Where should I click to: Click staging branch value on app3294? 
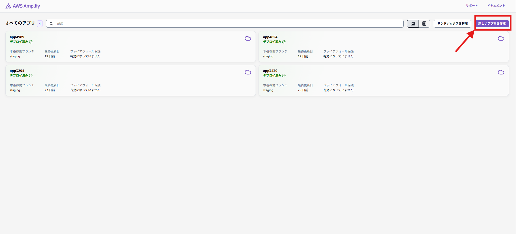coord(15,90)
